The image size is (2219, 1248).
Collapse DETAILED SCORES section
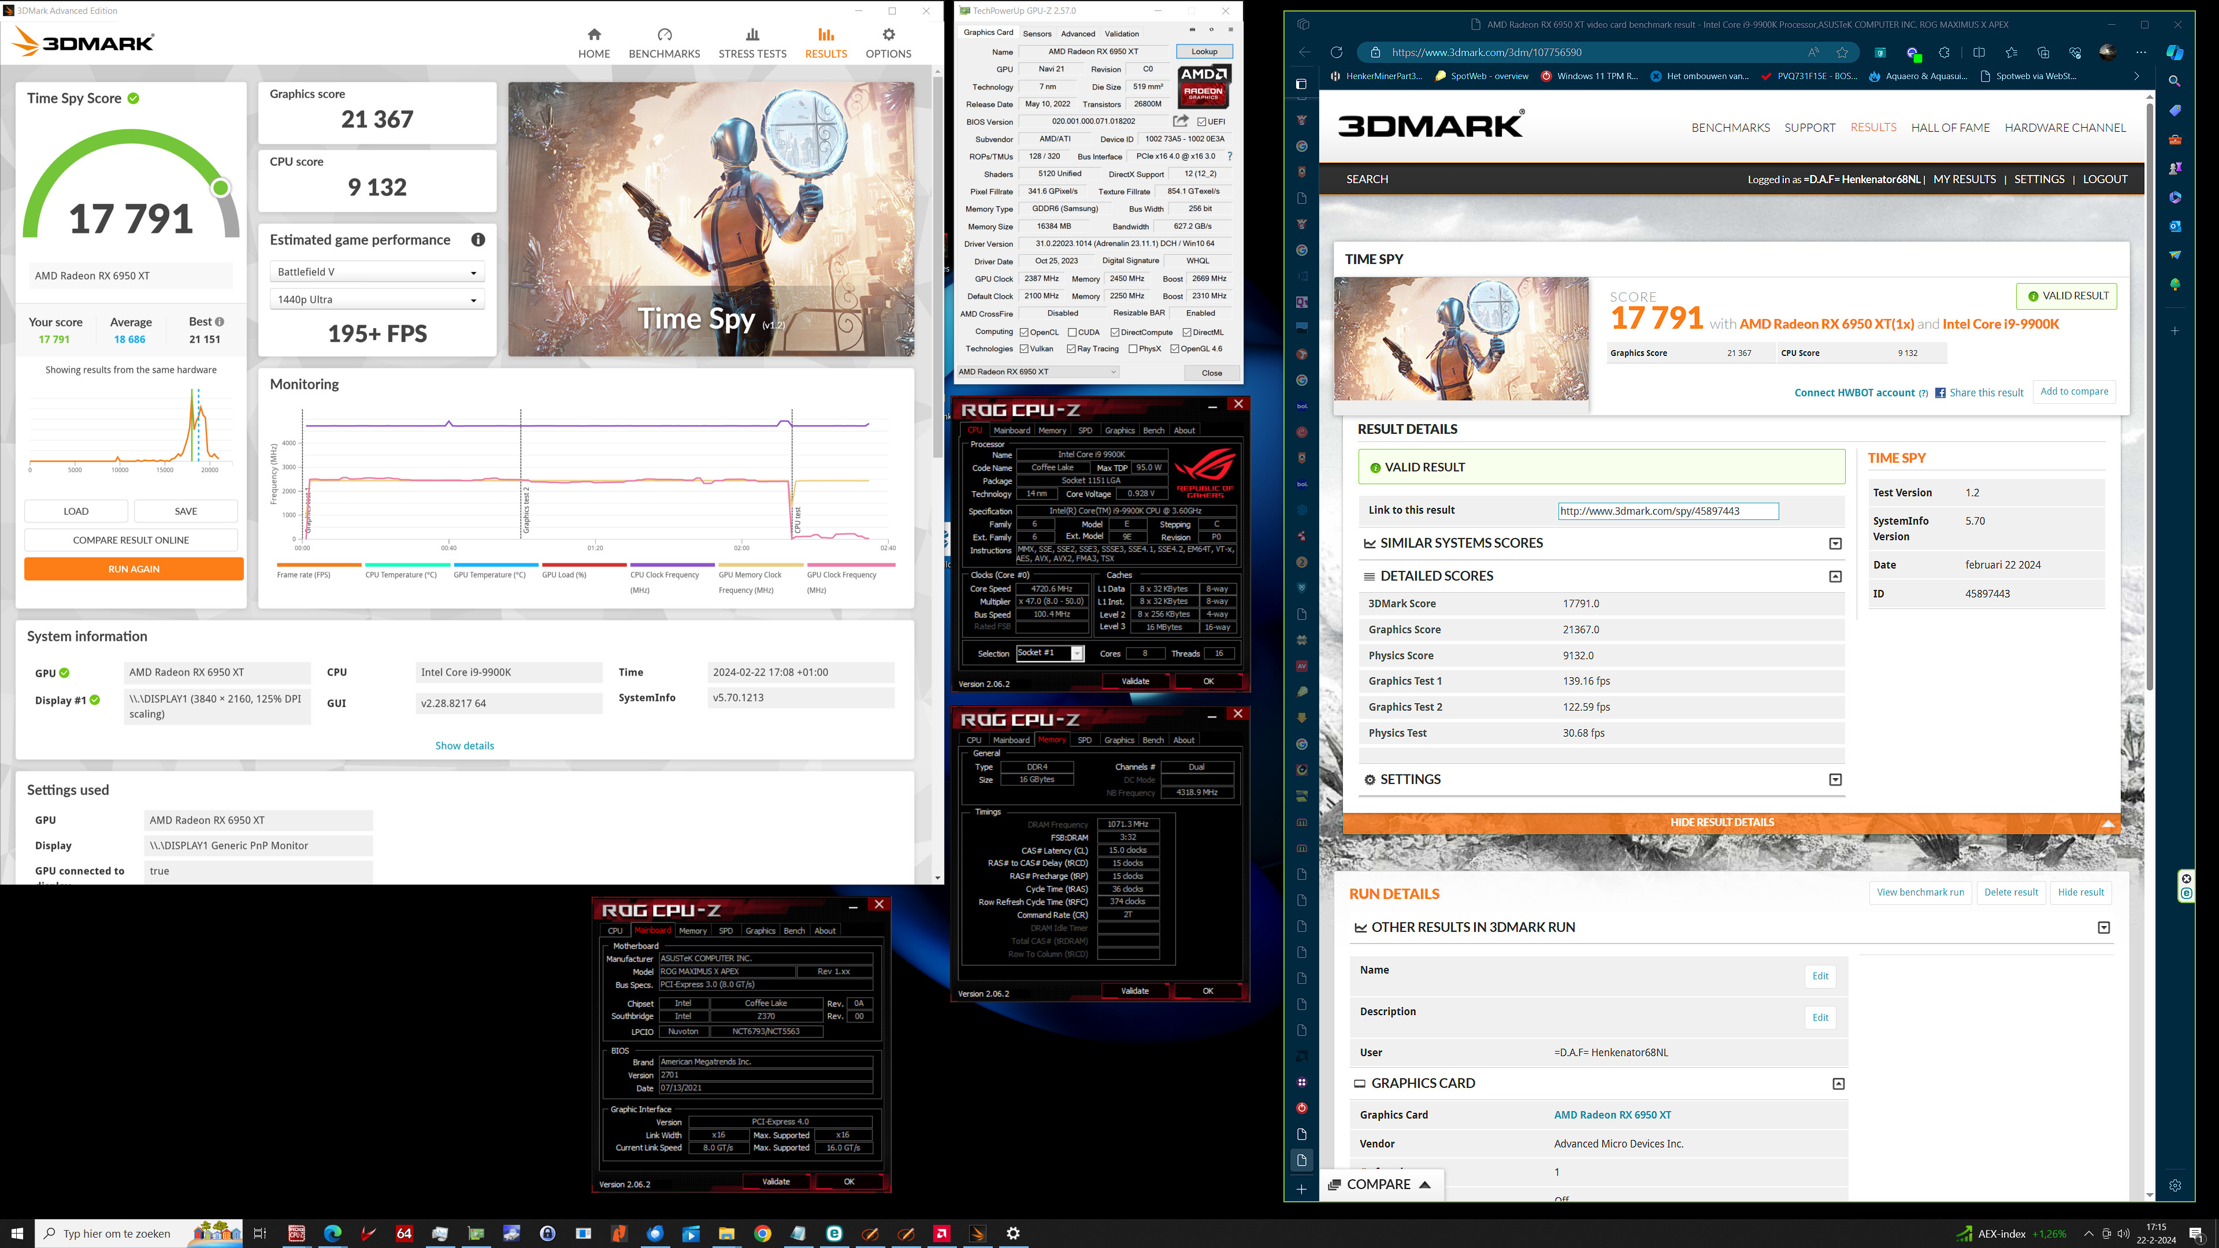coord(1836,576)
